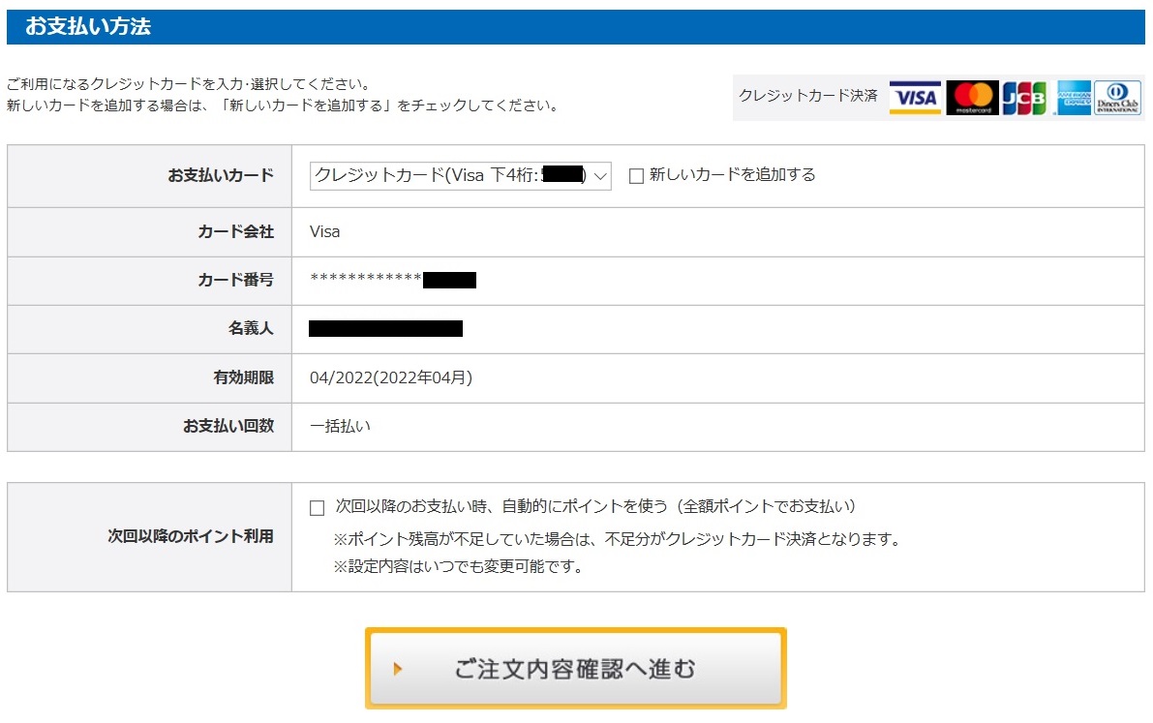Screen dimensions: 1153x723
Task: Click the カード番号 row label
Action: pyautogui.click(x=235, y=280)
